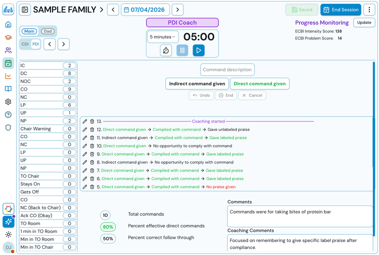Click the app logo at top of sidebar

point(8,9)
